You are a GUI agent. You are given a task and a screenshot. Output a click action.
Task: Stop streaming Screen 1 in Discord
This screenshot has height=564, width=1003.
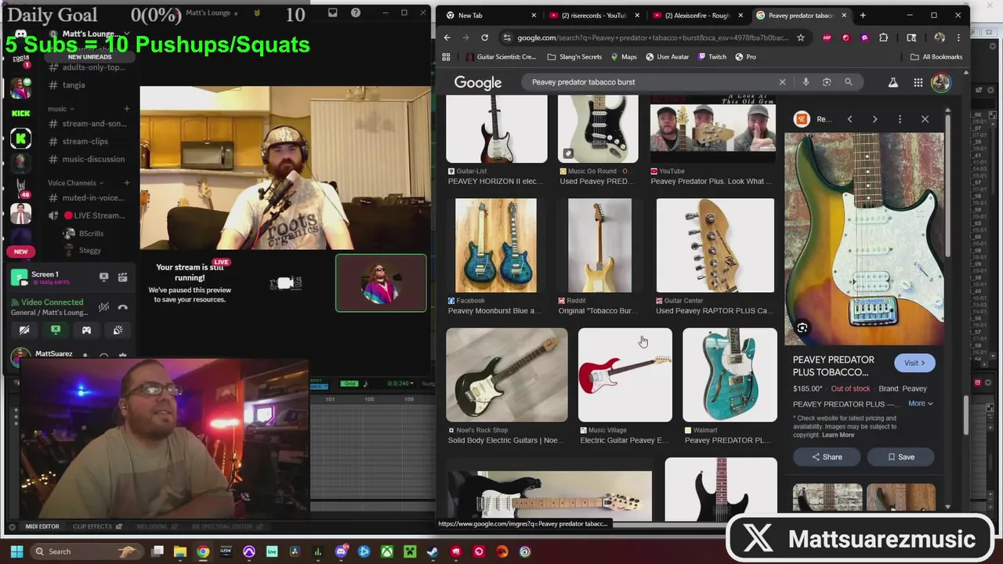coord(103,277)
